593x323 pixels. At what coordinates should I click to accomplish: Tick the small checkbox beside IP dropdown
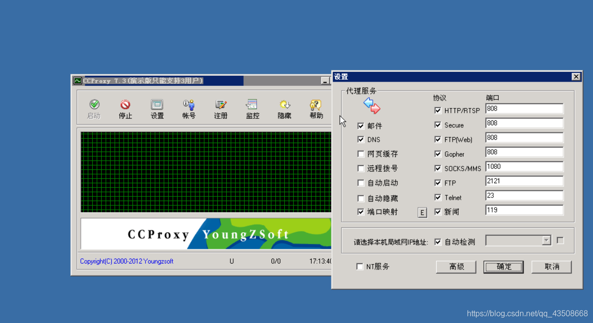[x=560, y=240]
